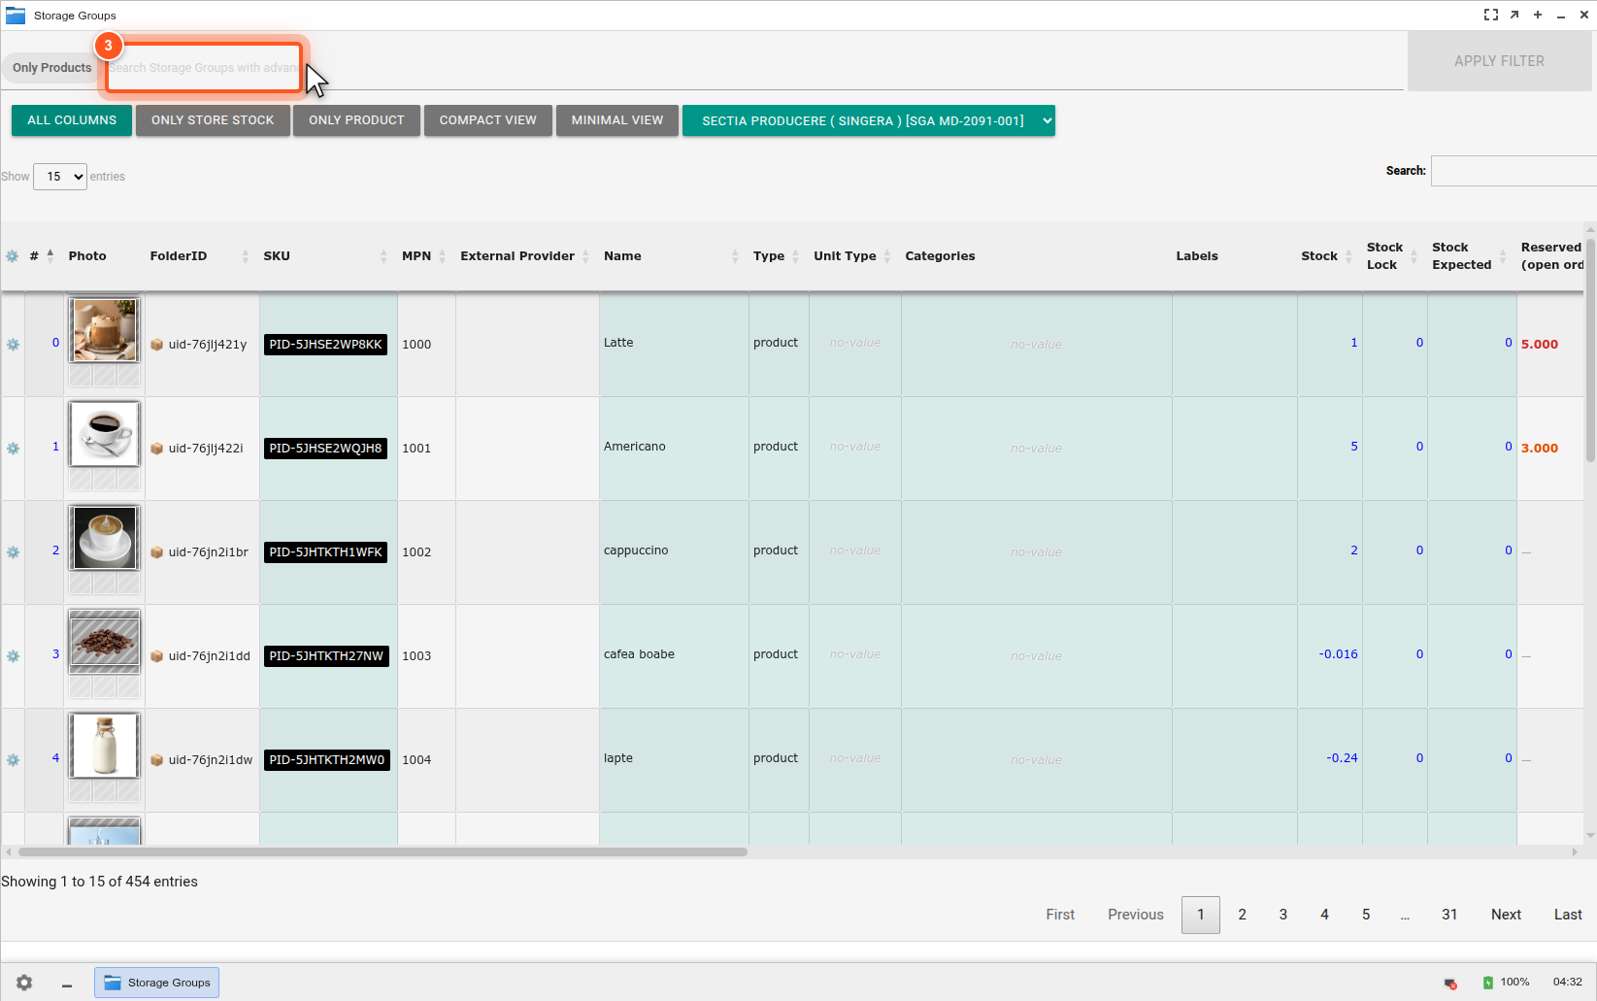Open row gear menu for Americano
This screenshot has width=1597, height=1001.
13,449
